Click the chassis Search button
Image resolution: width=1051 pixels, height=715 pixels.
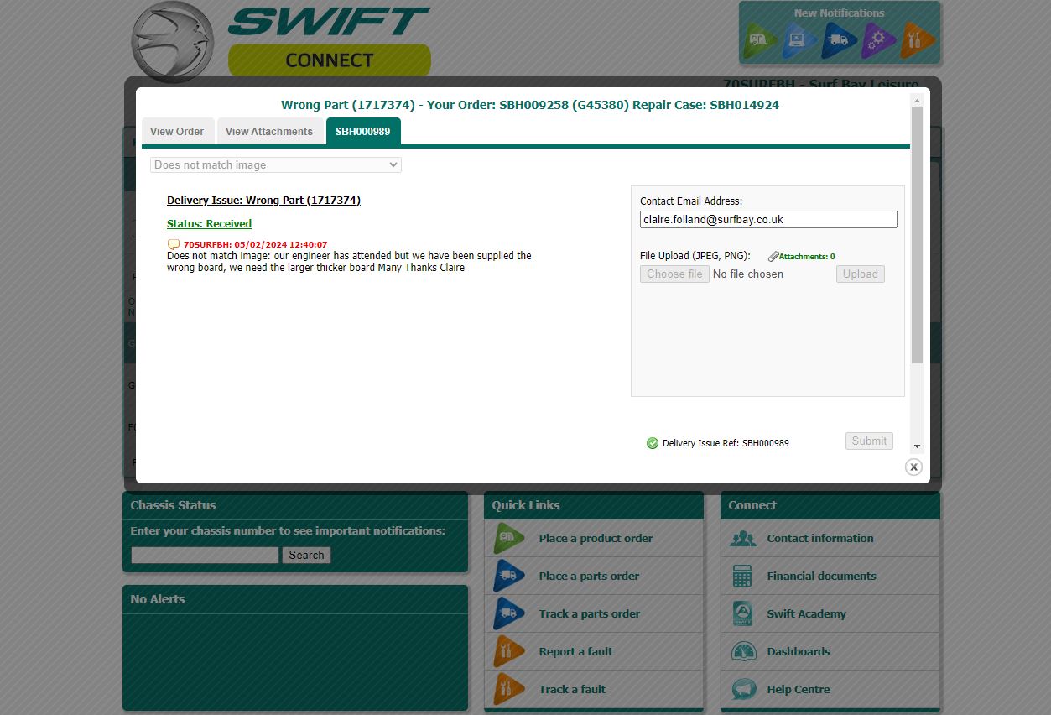[x=306, y=555]
